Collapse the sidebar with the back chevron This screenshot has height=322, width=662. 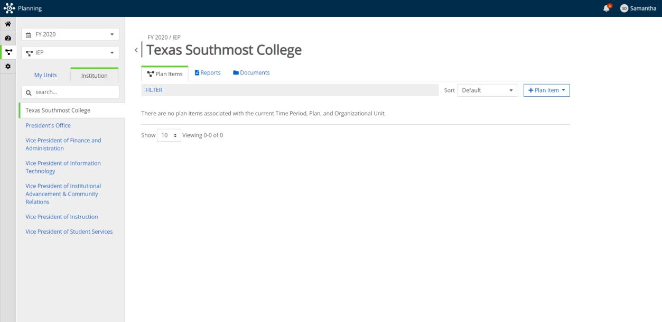136,50
